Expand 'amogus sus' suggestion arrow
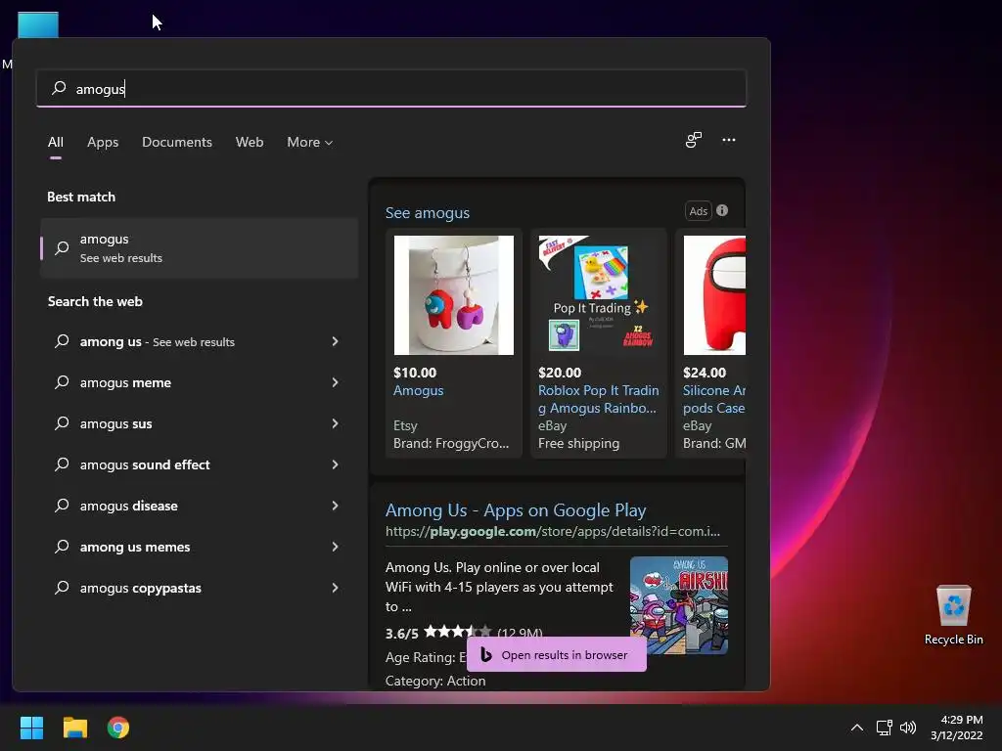1002x751 pixels. point(335,422)
